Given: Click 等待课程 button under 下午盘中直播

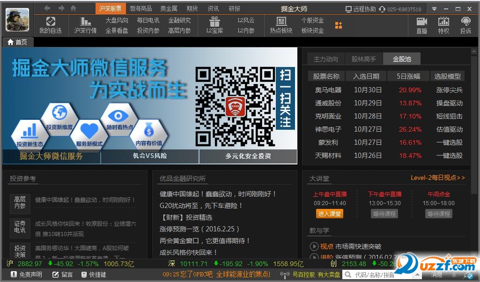Looking at the screenshot, I should (x=384, y=214).
